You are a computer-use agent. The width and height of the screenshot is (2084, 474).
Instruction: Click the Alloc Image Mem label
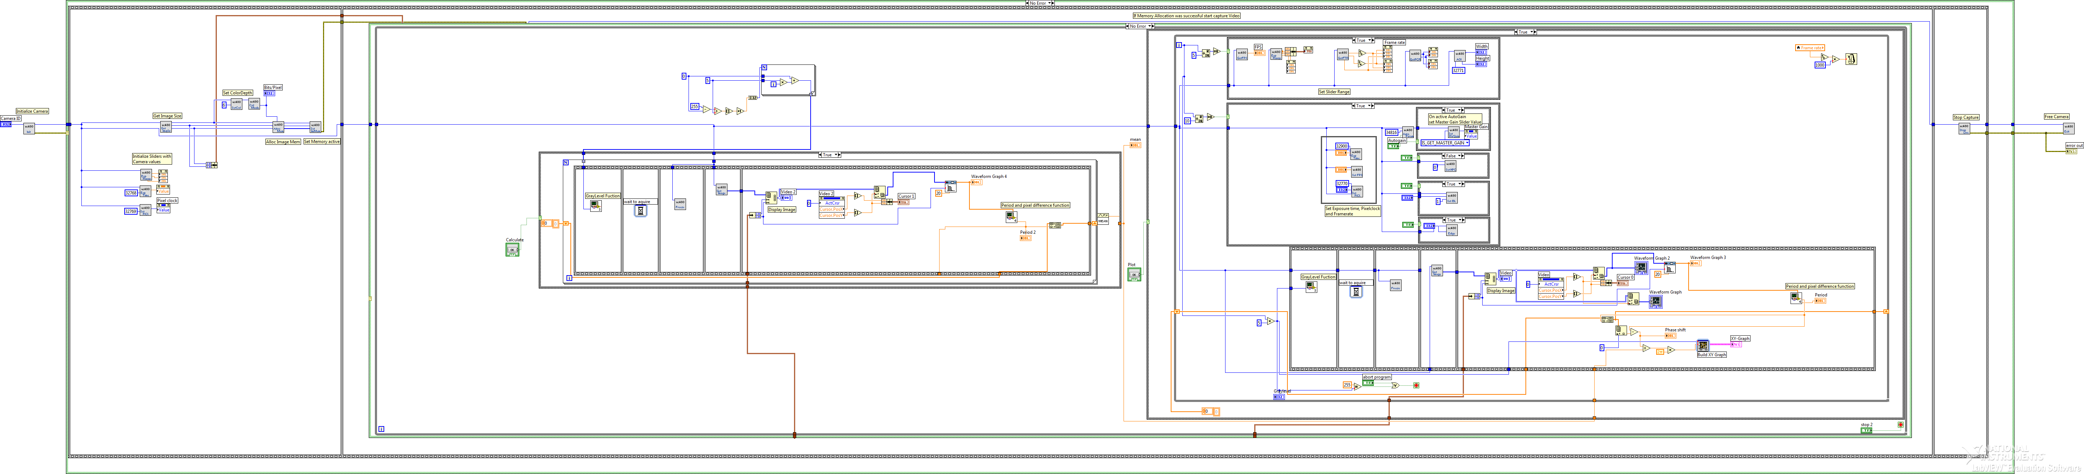click(x=283, y=142)
